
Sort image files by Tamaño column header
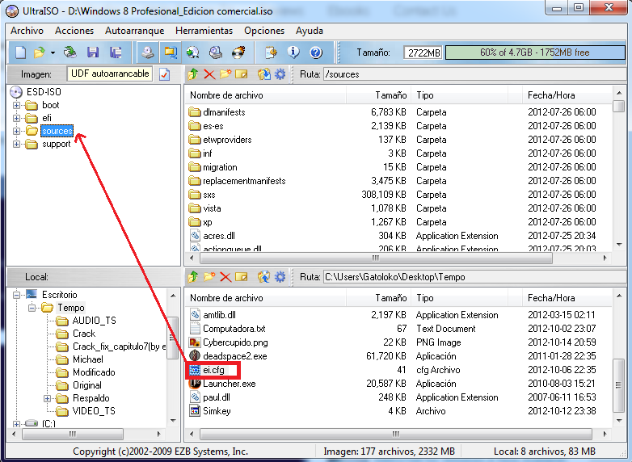[379, 95]
